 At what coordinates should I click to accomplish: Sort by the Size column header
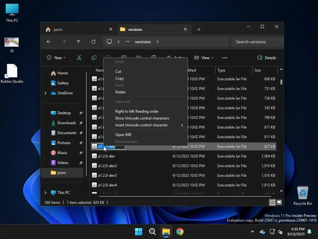click(x=265, y=70)
